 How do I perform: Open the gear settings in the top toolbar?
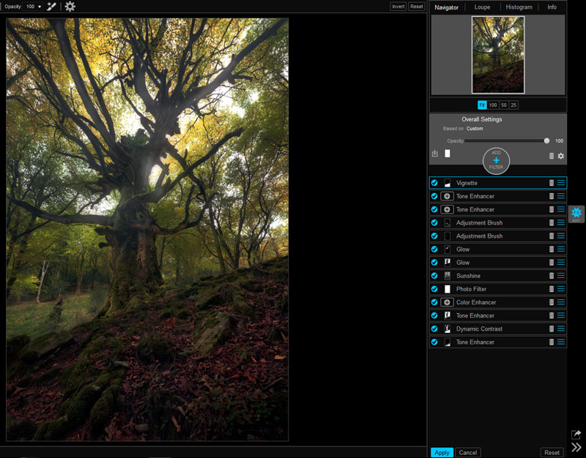click(x=70, y=7)
